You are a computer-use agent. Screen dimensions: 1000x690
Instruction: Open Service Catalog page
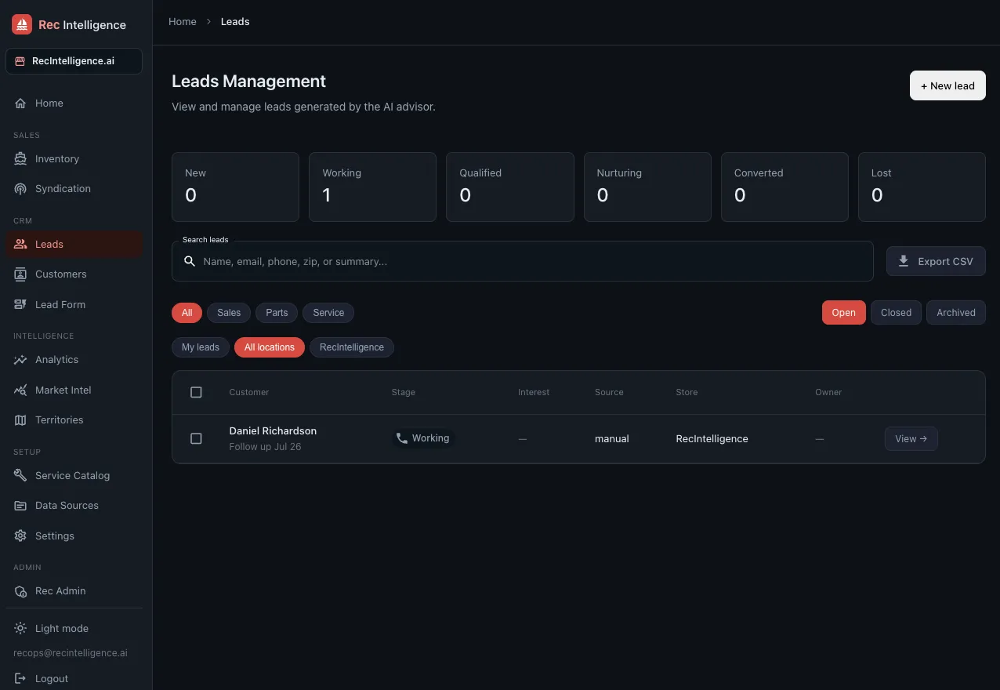coord(74,475)
